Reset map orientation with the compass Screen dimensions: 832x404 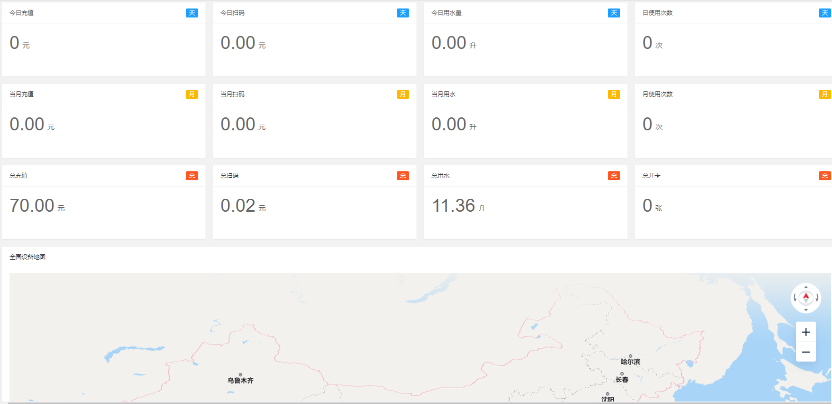click(805, 298)
